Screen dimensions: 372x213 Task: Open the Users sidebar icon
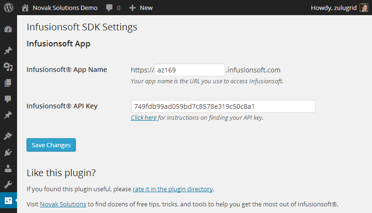[x=8, y=169]
